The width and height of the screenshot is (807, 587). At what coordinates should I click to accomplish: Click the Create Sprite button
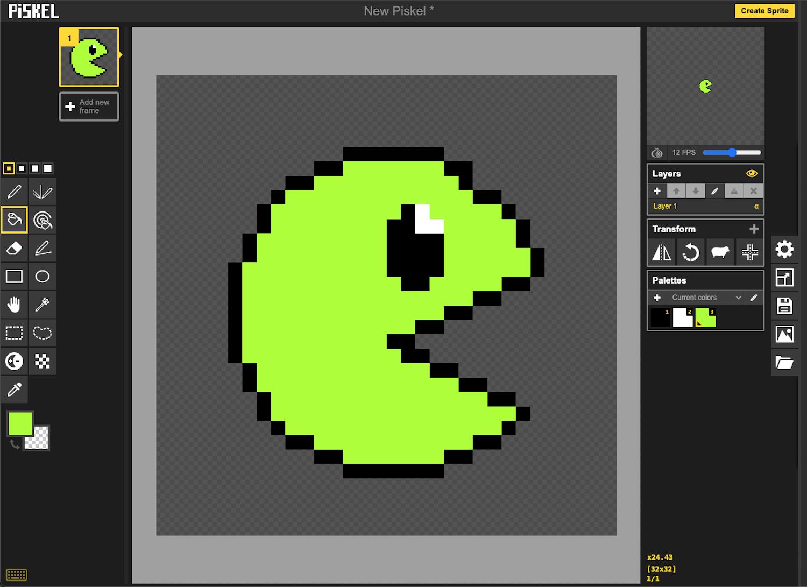click(764, 11)
